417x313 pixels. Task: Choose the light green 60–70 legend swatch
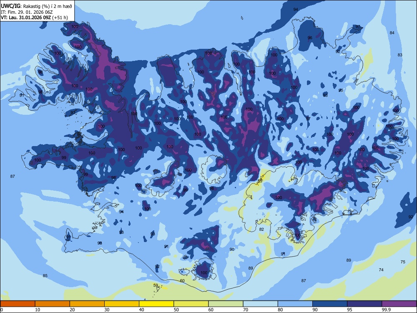226,304
